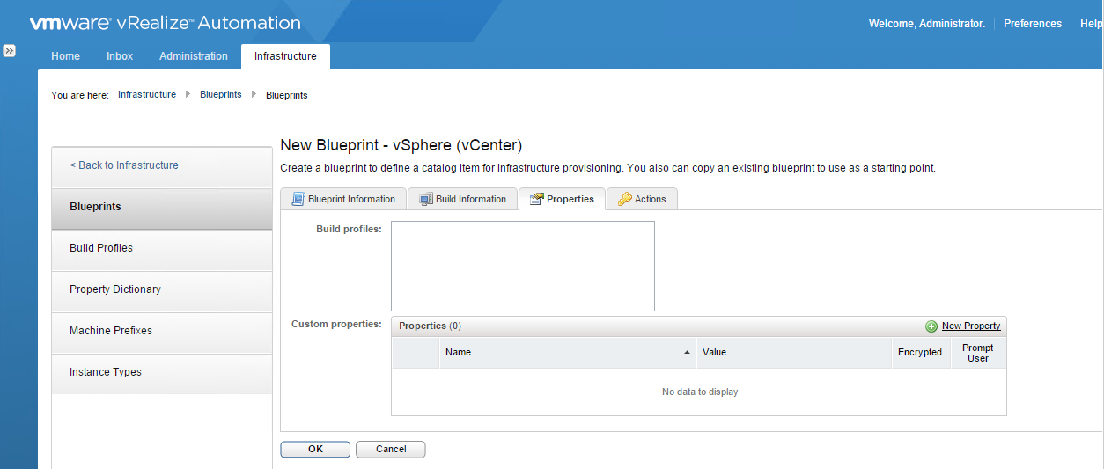Viewport: 1104px width, 469px height.
Task: Open the Inbox tab
Action: (120, 55)
